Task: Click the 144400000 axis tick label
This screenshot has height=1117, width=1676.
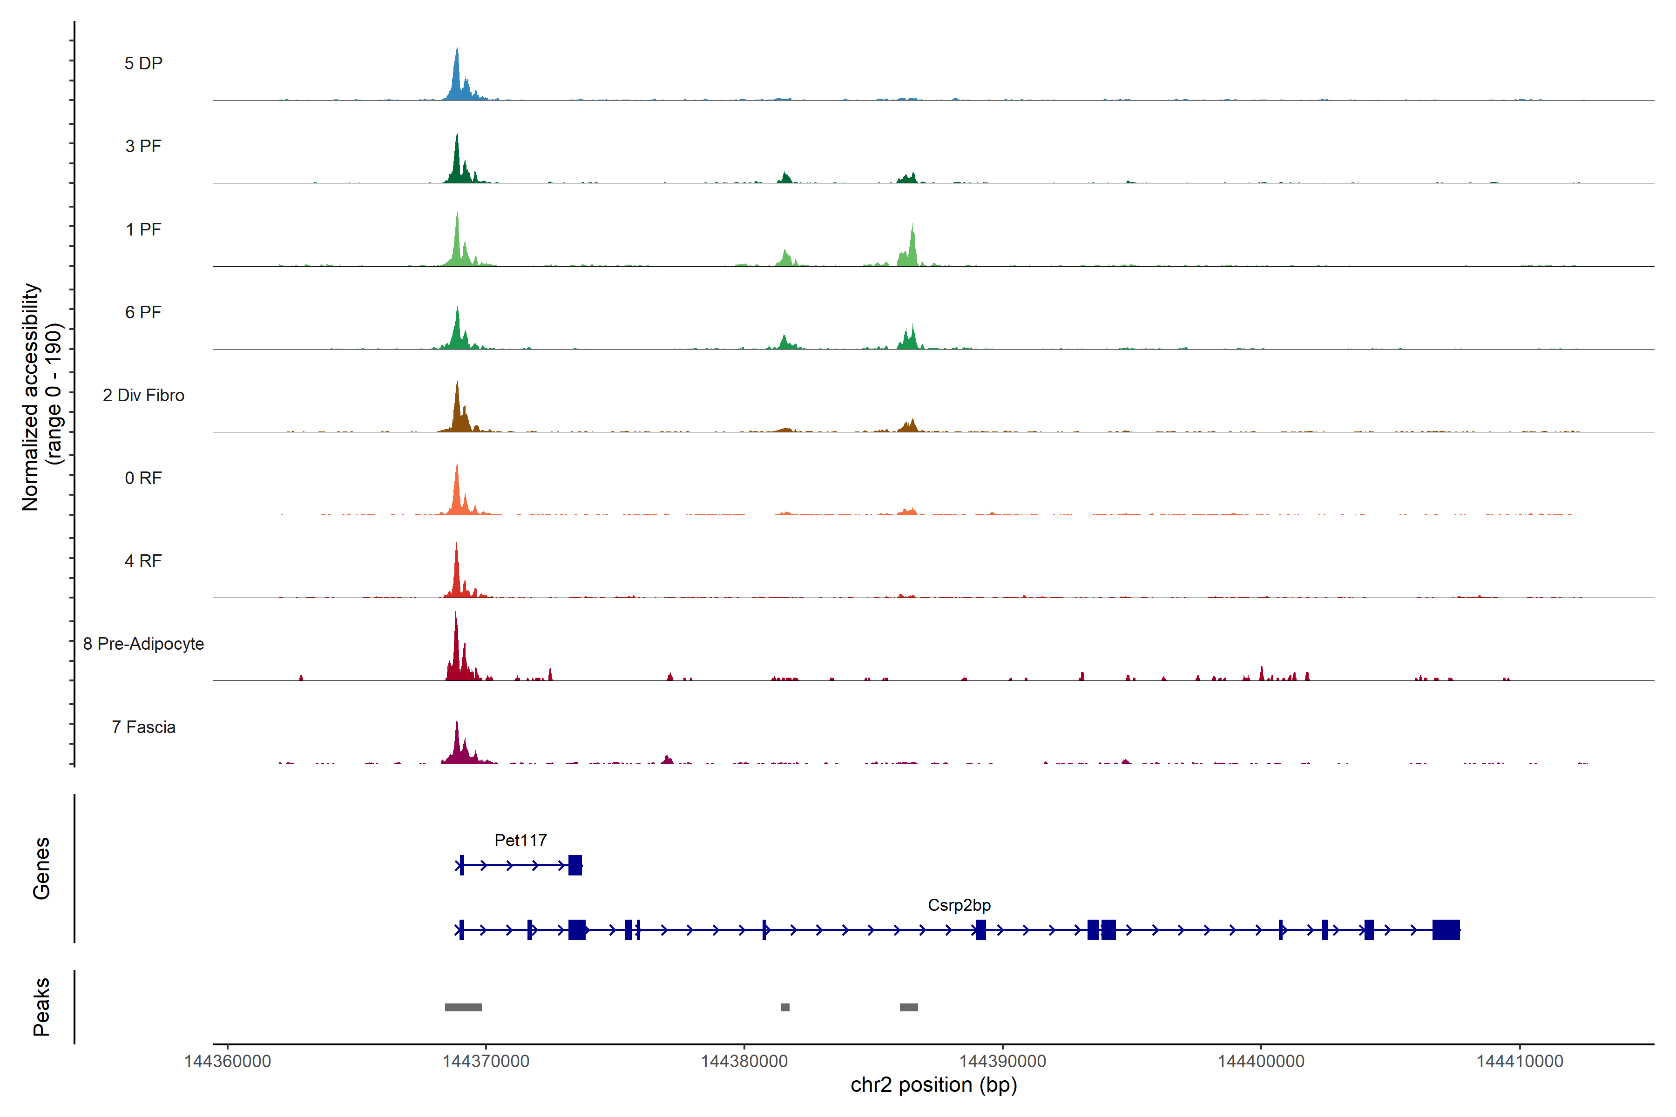Action: [1261, 1061]
